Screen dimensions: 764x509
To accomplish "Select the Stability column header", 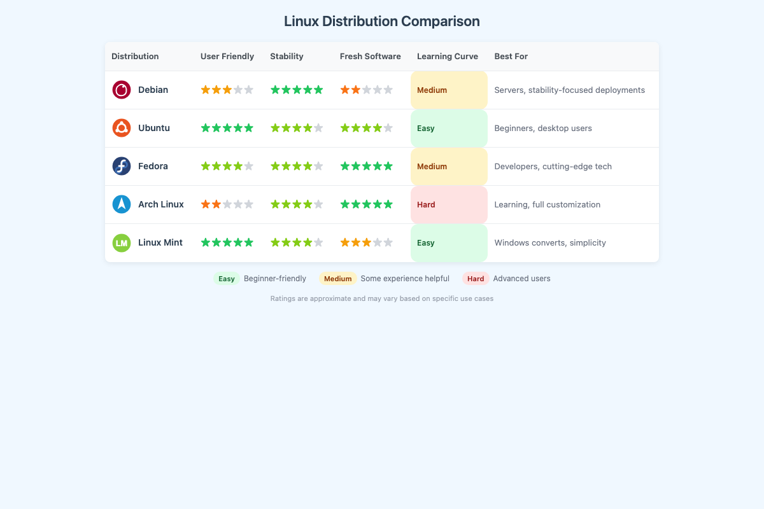I will click(285, 56).
